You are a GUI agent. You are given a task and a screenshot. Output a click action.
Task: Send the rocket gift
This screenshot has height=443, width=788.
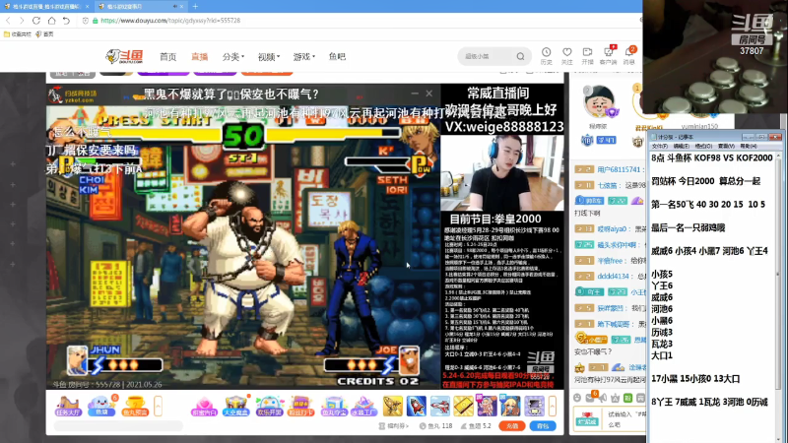point(416,406)
